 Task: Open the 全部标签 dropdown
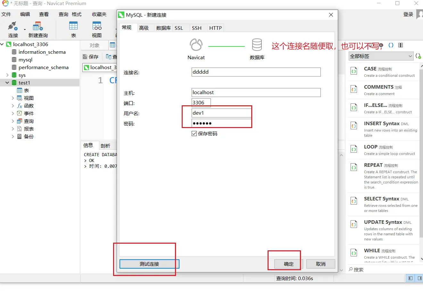(x=381, y=56)
